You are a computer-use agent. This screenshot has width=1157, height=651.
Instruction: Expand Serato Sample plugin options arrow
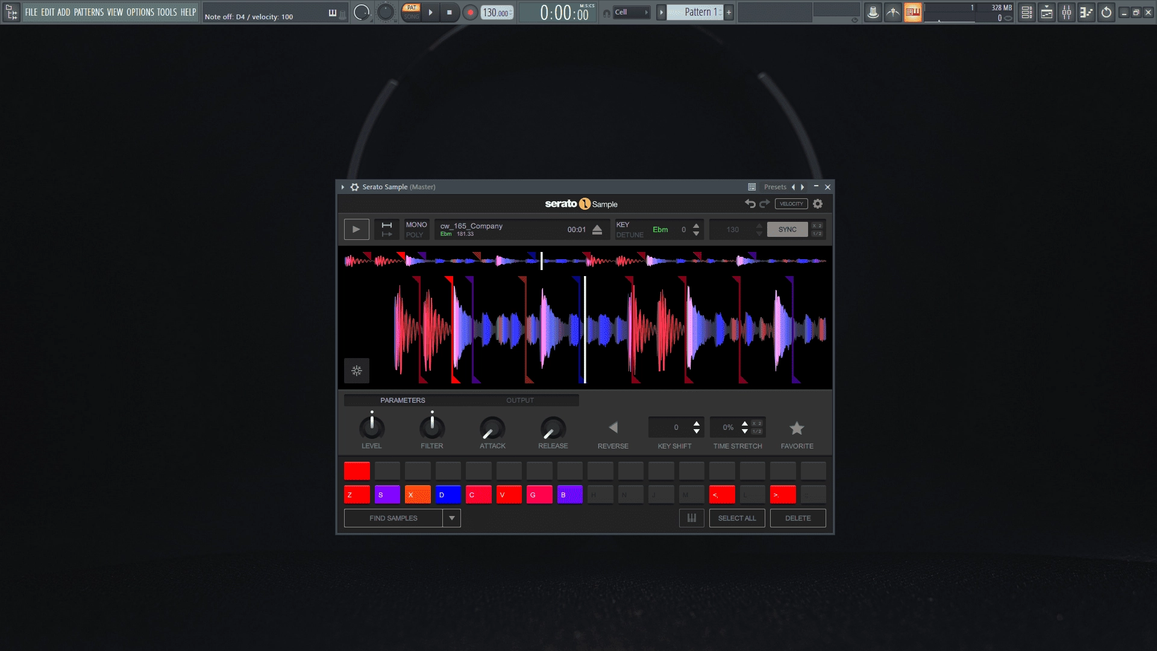tap(343, 187)
